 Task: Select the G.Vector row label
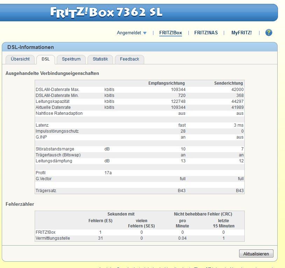coord(43,179)
